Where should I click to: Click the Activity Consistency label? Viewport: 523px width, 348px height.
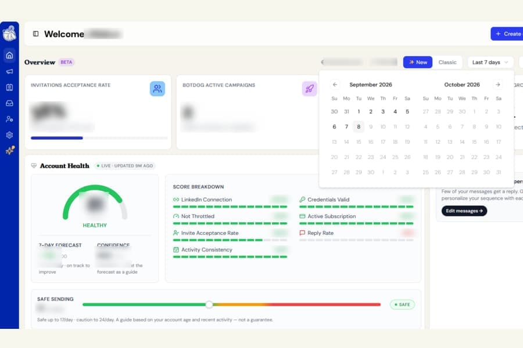pos(207,249)
